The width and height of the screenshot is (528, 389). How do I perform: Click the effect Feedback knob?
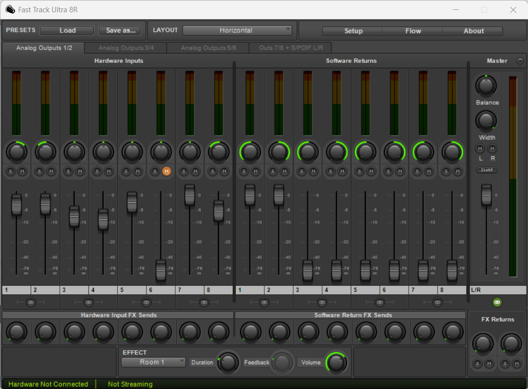pyautogui.click(x=282, y=362)
